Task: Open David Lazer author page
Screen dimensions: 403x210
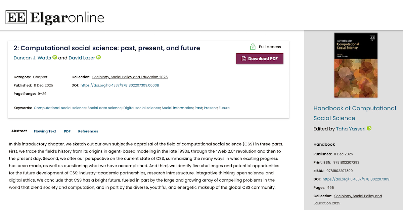Action: point(82,58)
